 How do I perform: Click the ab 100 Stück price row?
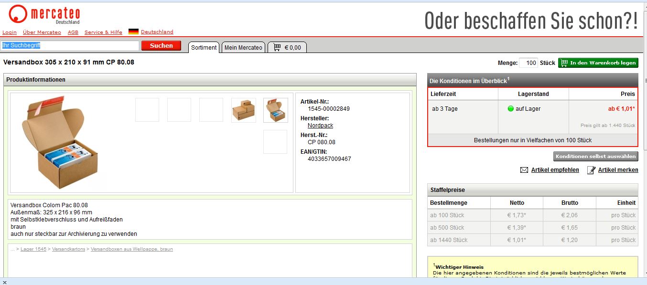click(x=533, y=215)
